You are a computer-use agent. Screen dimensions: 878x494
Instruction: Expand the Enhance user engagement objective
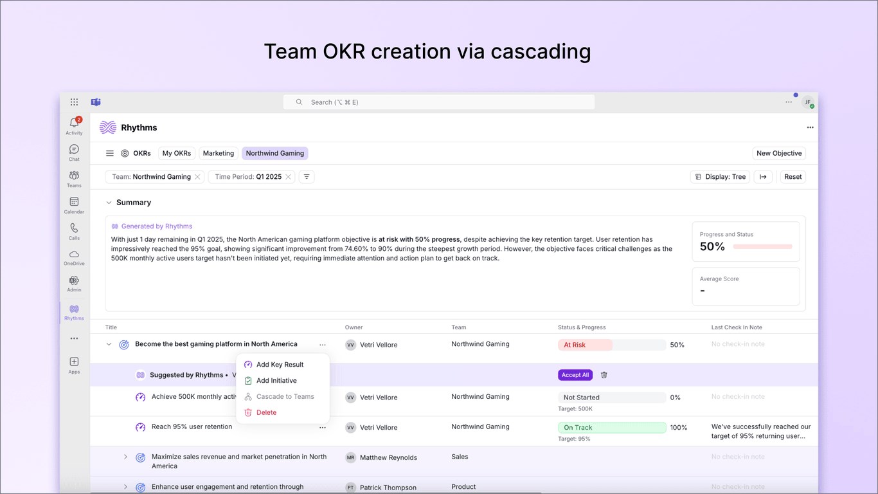point(125,487)
